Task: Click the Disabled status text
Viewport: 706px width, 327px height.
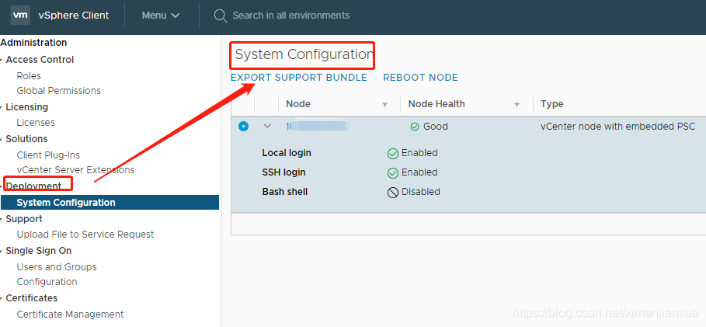Action: click(x=420, y=192)
